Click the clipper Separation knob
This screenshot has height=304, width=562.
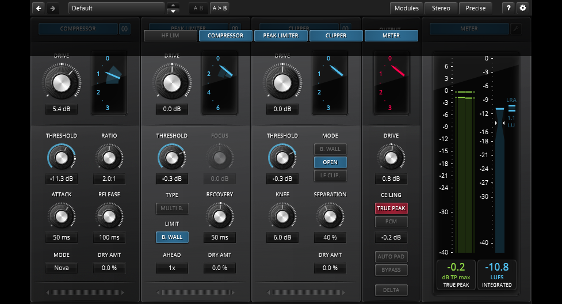(330, 215)
